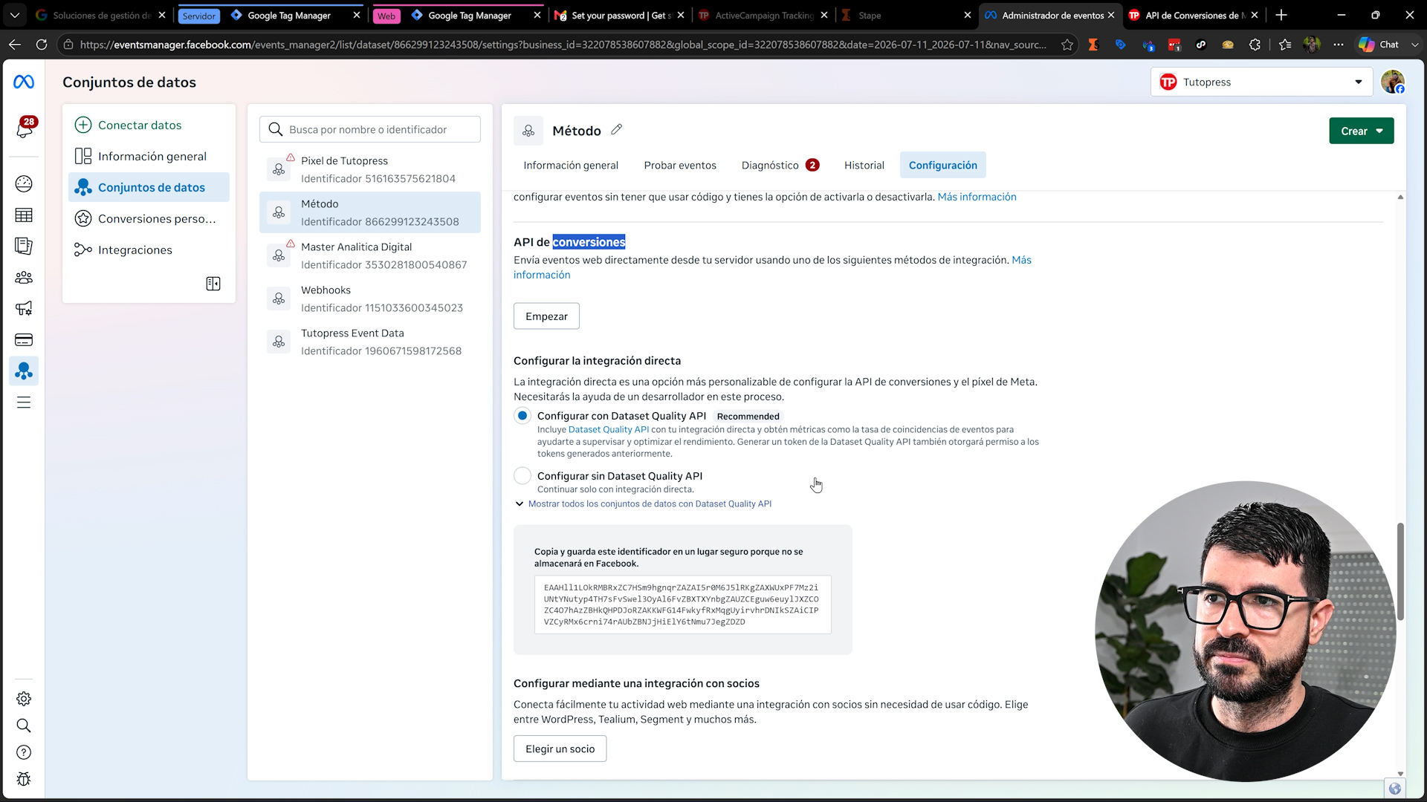The image size is (1427, 802).
Task: Select Configurar sin Dataset Quality API
Action: (x=522, y=476)
